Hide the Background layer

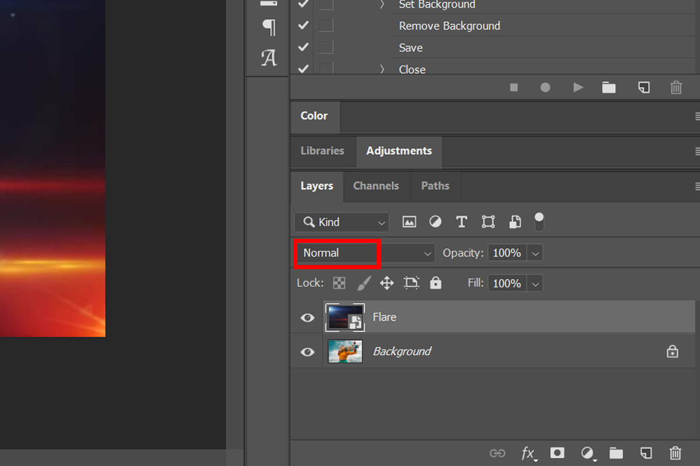coord(307,352)
